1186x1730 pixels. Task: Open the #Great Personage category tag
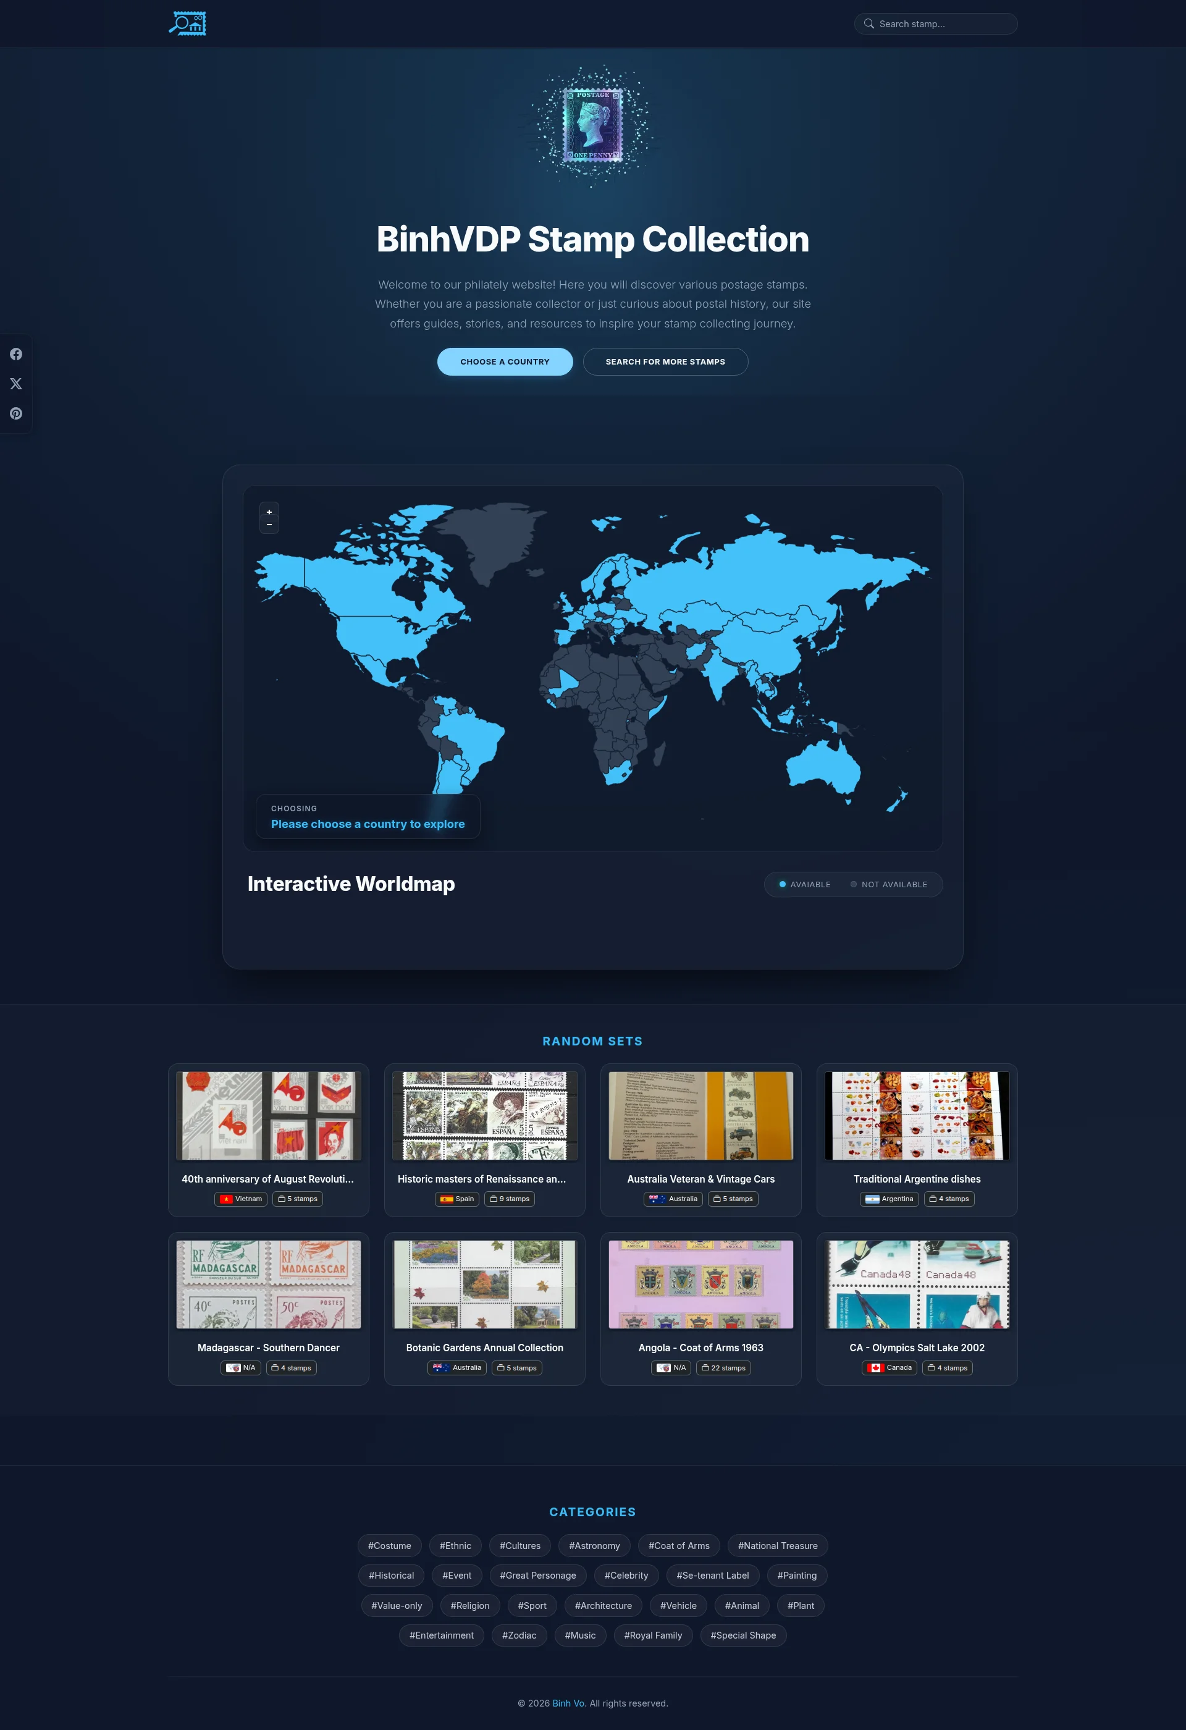point(538,1575)
